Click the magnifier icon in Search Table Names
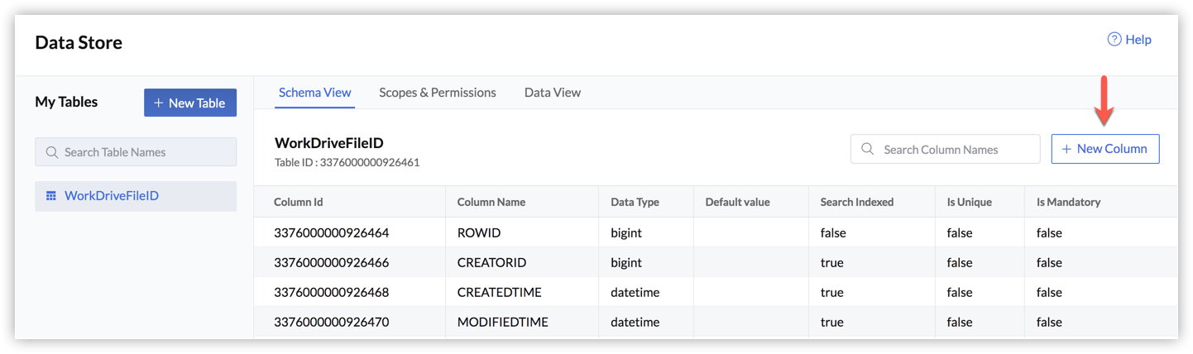This screenshot has width=1193, height=354. [52, 152]
